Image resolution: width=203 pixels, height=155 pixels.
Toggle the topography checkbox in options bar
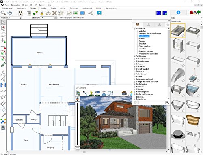pos(59,18)
